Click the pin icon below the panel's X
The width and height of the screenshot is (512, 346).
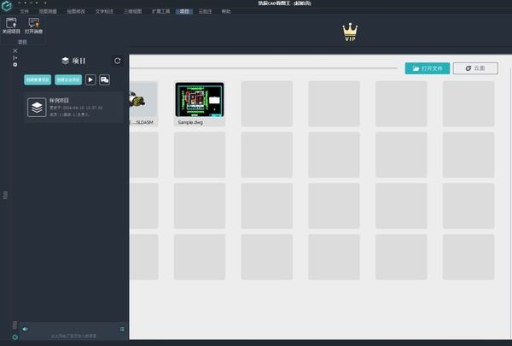click(x=15, y=57)
